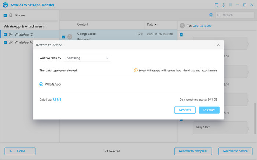Click the 2020-11-26 15:38:10 date cell
257x160 pixels.
tap(160, 34)
